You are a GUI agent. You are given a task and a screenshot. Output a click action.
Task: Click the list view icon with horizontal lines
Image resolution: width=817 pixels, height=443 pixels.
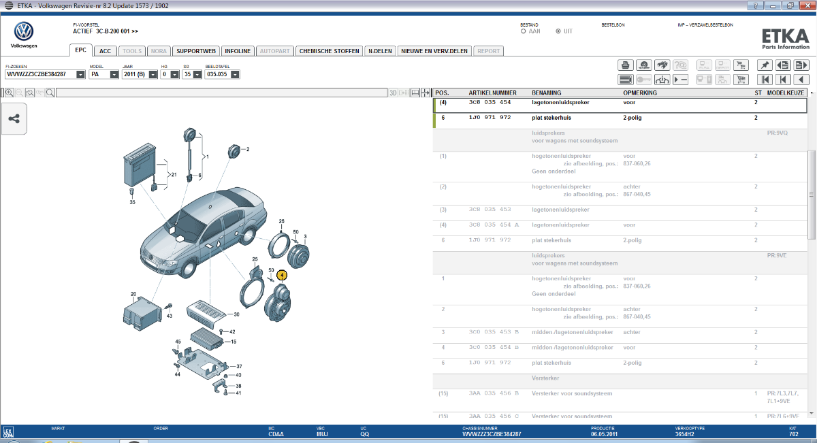(x=626, y=80)
